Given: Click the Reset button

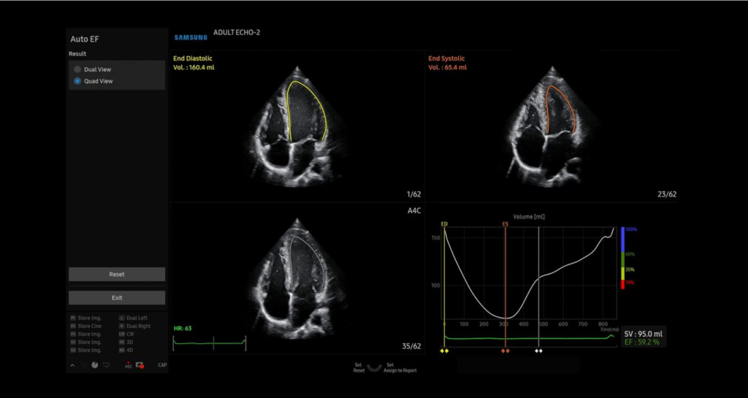Looking at the screenshot, I should (x=117, y=274).
